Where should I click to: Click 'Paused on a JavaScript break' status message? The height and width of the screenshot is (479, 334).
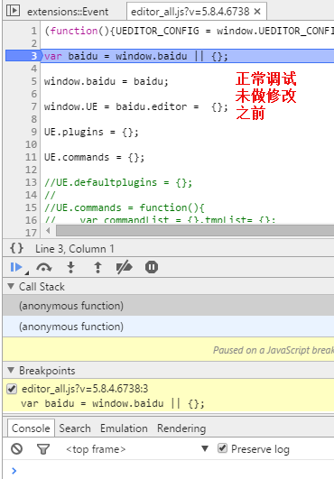274,350
